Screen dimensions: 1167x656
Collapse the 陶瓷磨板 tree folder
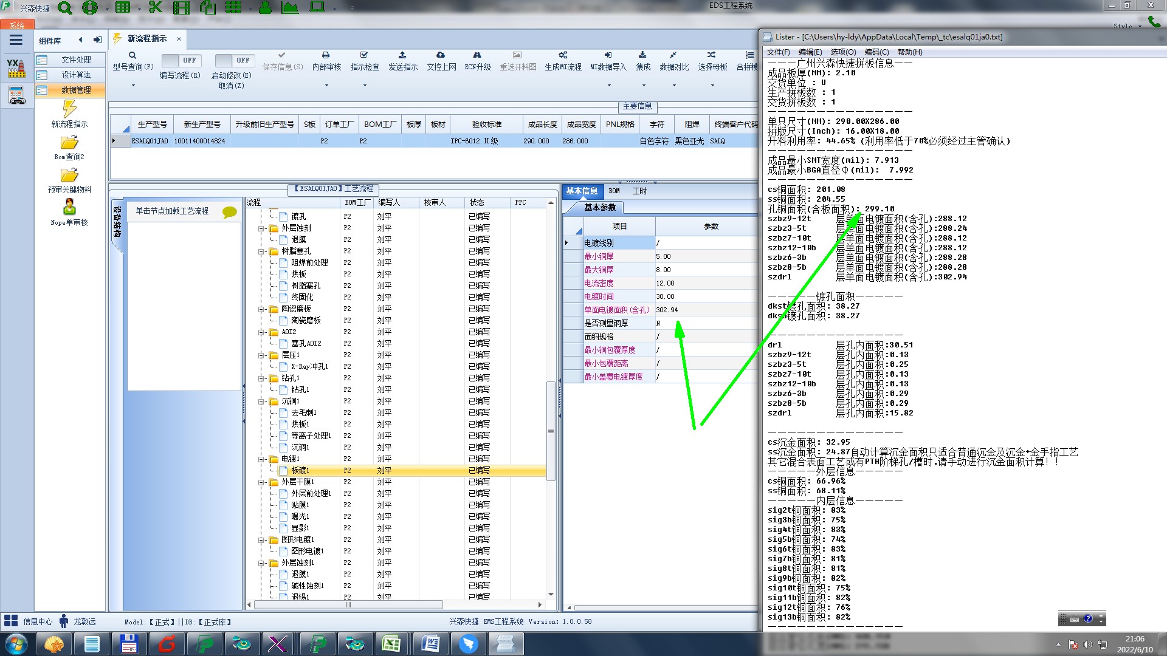click(261, 309)
